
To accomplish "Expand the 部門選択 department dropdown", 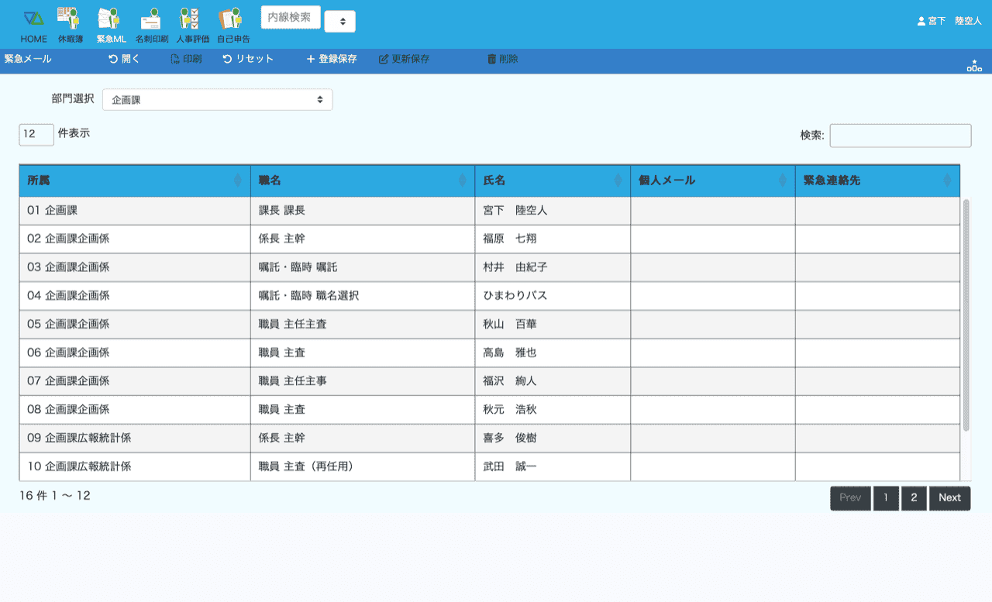I will (218, 100).
